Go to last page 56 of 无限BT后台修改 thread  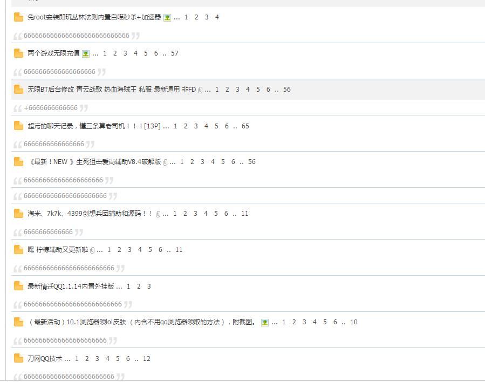[287, 90]
